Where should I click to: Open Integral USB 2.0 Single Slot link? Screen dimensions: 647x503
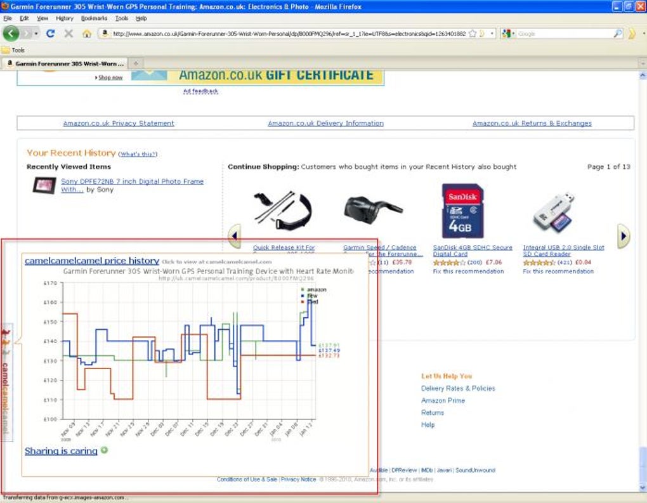coord(563,251)
